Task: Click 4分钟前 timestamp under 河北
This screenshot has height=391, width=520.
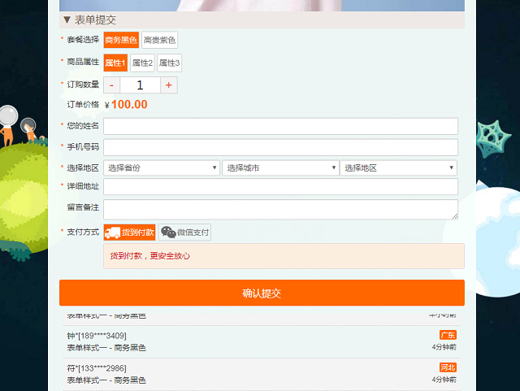Action: click(x=444, y=380)
